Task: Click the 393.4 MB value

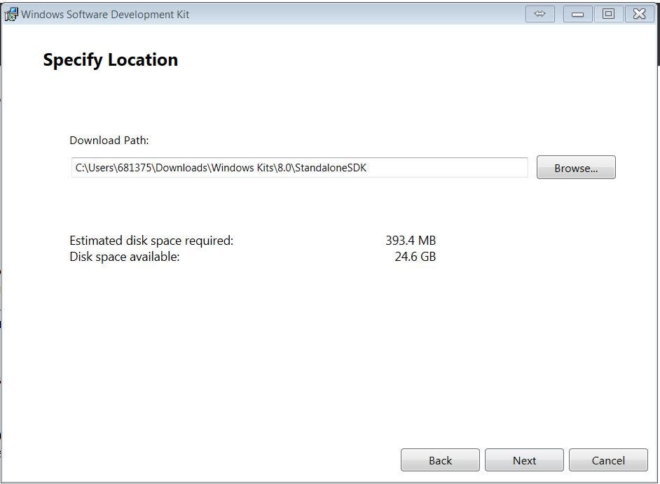Action: coord(411,241)
